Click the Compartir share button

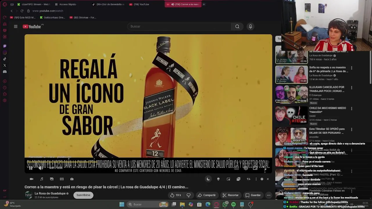pos(207,195)
